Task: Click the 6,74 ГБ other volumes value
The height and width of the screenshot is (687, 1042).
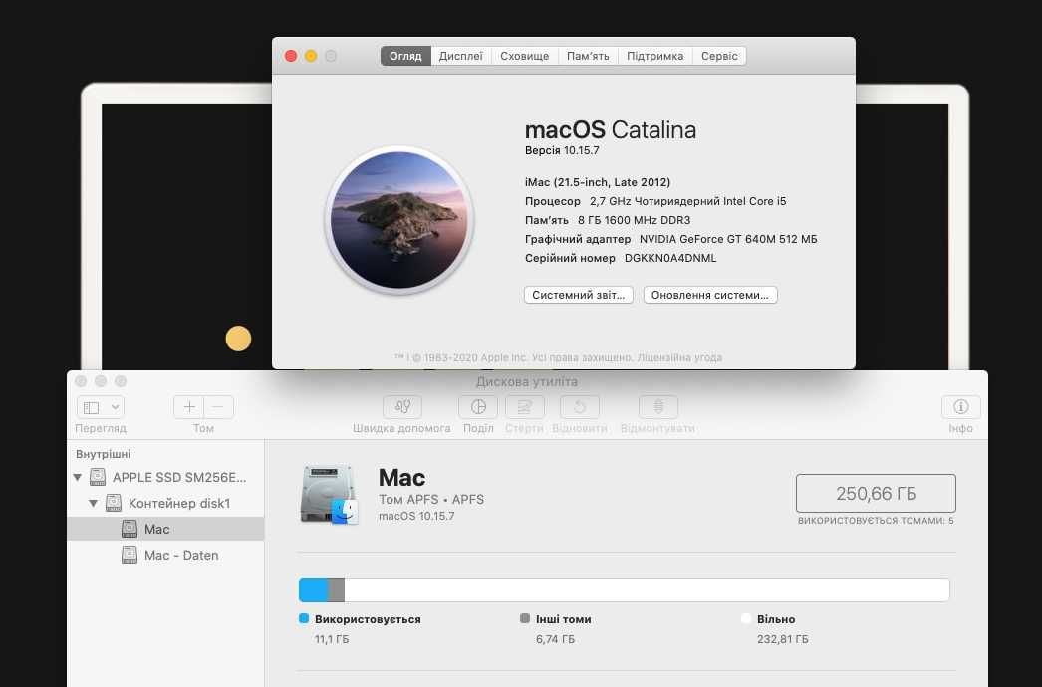Action: [556, 639]
